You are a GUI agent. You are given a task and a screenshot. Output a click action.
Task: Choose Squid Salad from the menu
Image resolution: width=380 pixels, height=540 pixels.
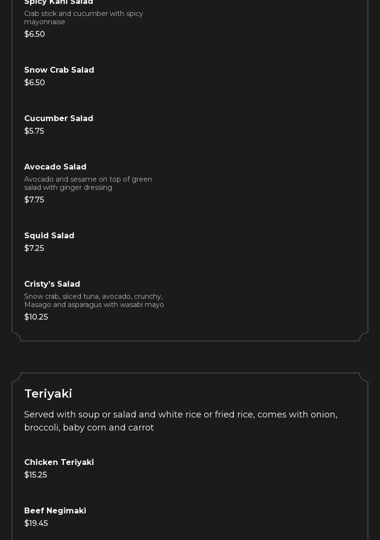[49, 236]
